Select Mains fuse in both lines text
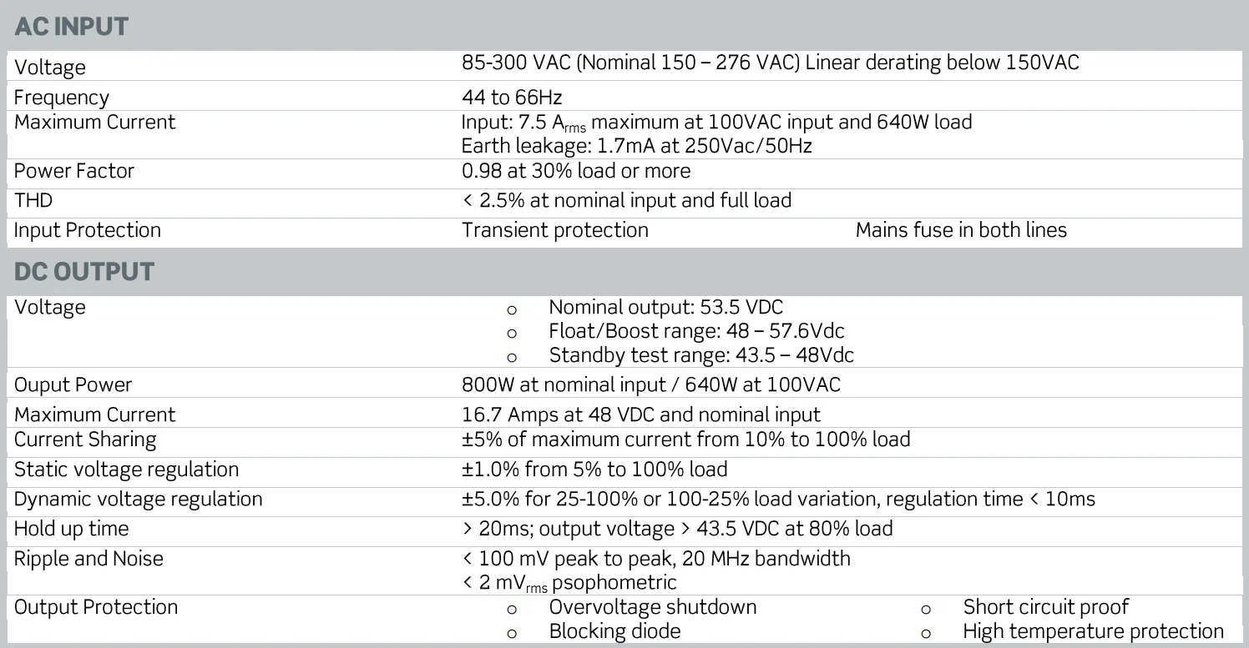 [961, 230]
